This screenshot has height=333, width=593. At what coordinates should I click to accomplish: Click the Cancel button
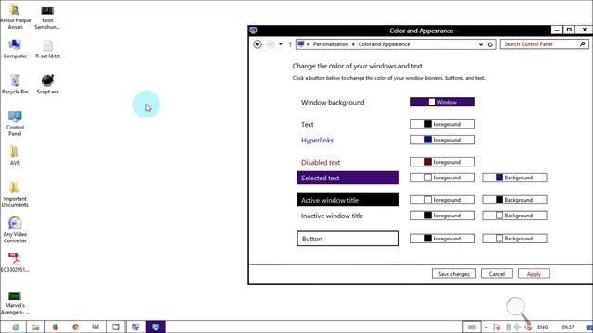(x=497, y=274)
